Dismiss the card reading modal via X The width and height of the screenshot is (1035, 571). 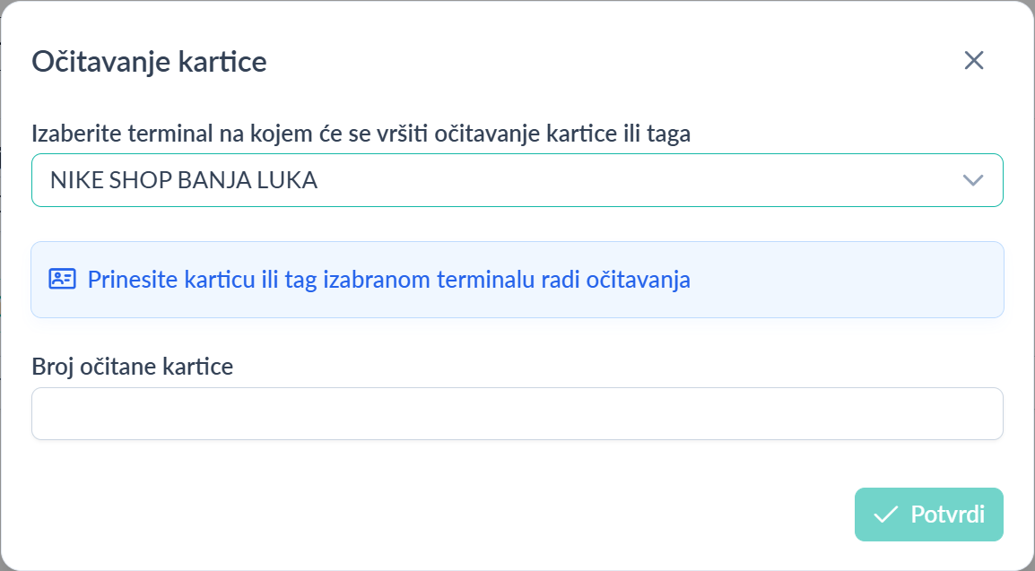(974, 61)
